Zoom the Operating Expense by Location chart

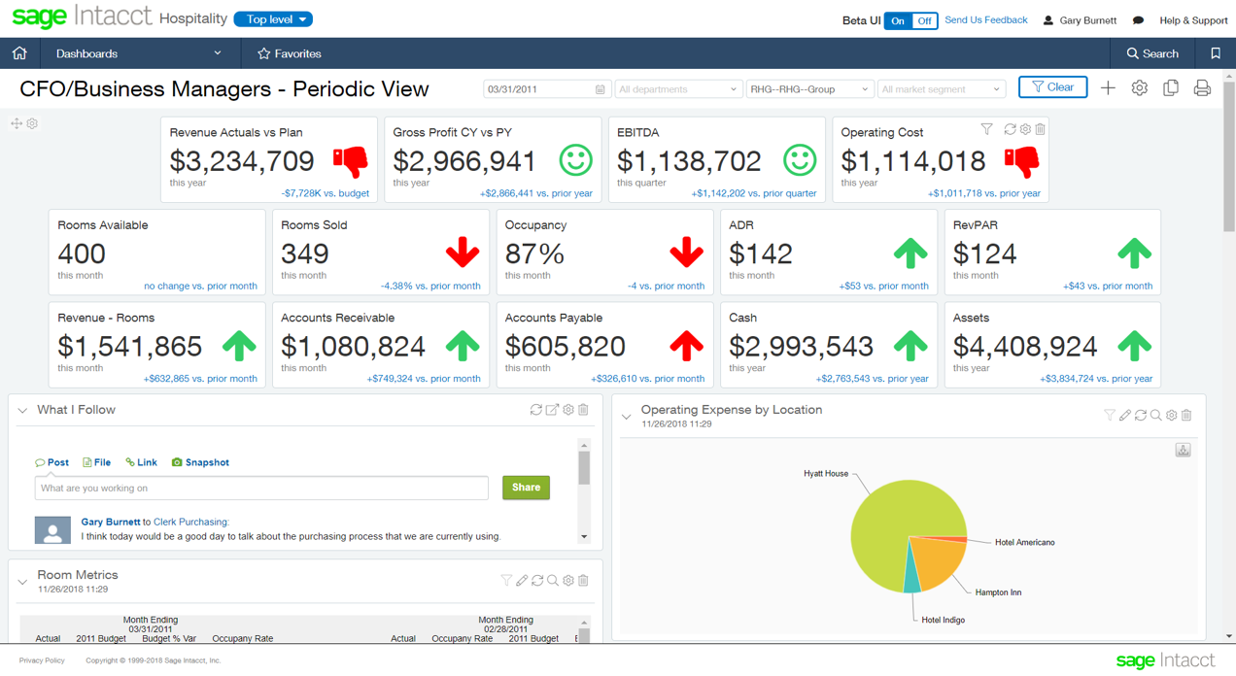[x=1156, y=416]
